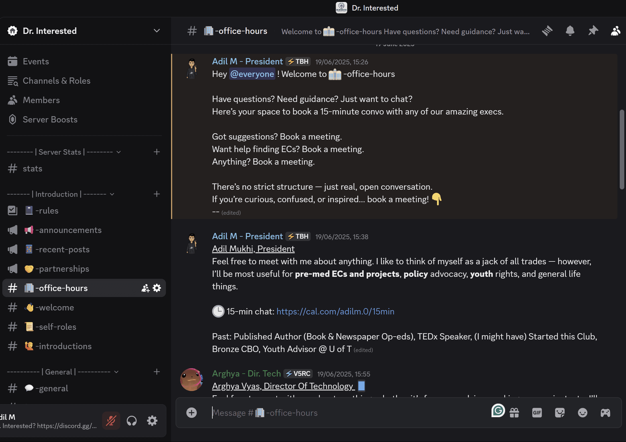Hide the member list

point(615,31)
